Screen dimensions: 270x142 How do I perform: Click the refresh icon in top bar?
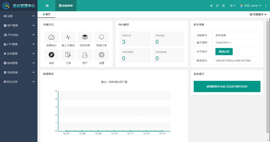click(x=217, y=6)
